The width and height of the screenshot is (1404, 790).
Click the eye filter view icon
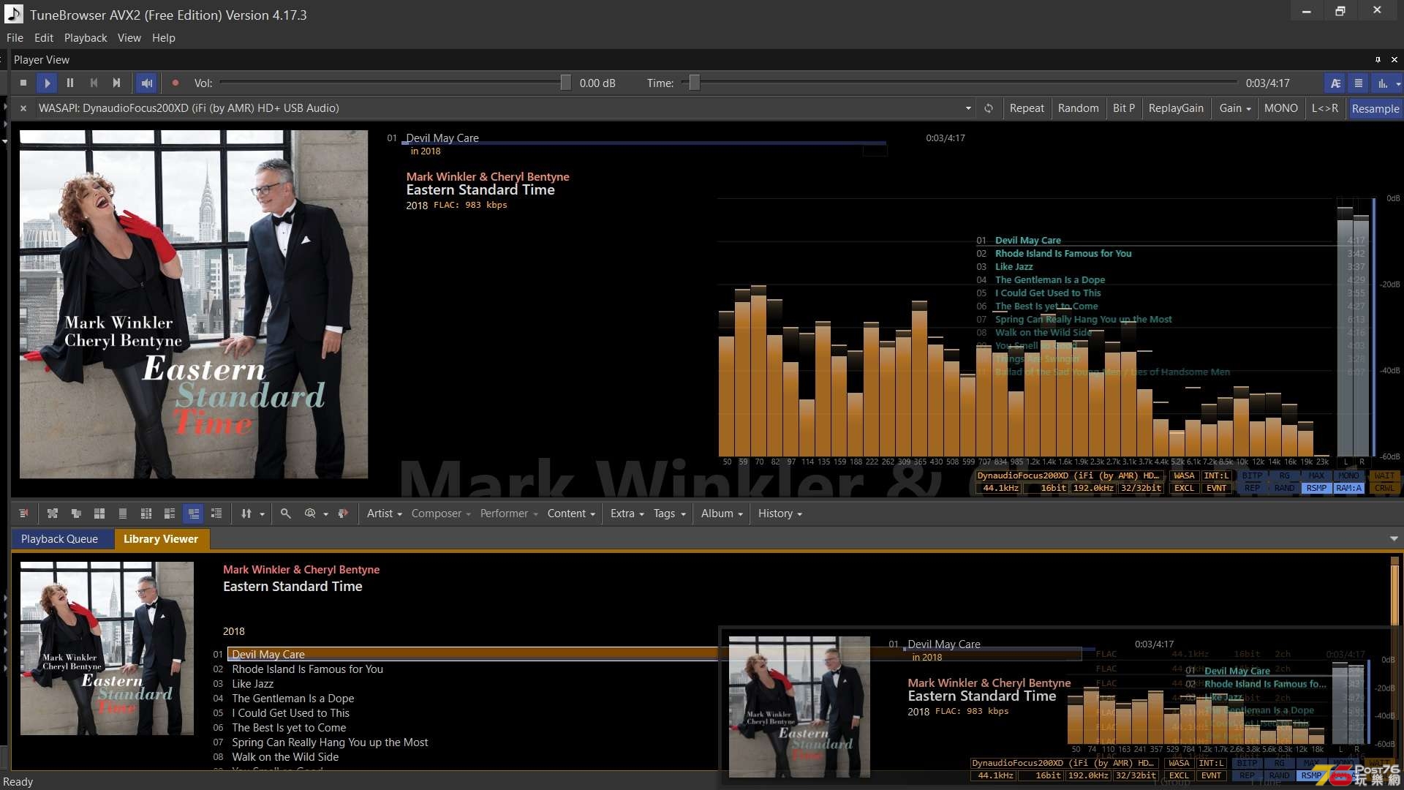[x=310, y=513]
